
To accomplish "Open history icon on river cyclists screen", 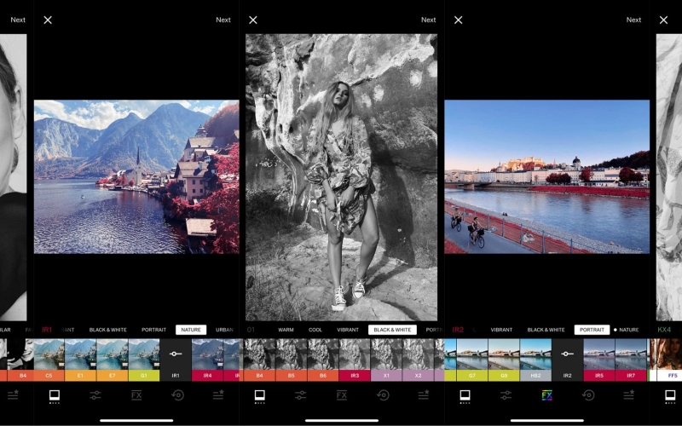I will click(588, 395).
